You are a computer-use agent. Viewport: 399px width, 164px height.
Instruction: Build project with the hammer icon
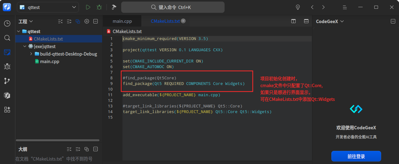coord(114,7)
